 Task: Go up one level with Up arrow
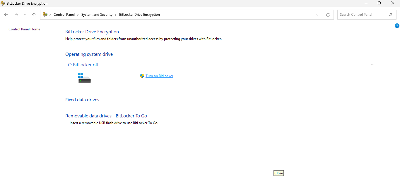pos(34,15)
